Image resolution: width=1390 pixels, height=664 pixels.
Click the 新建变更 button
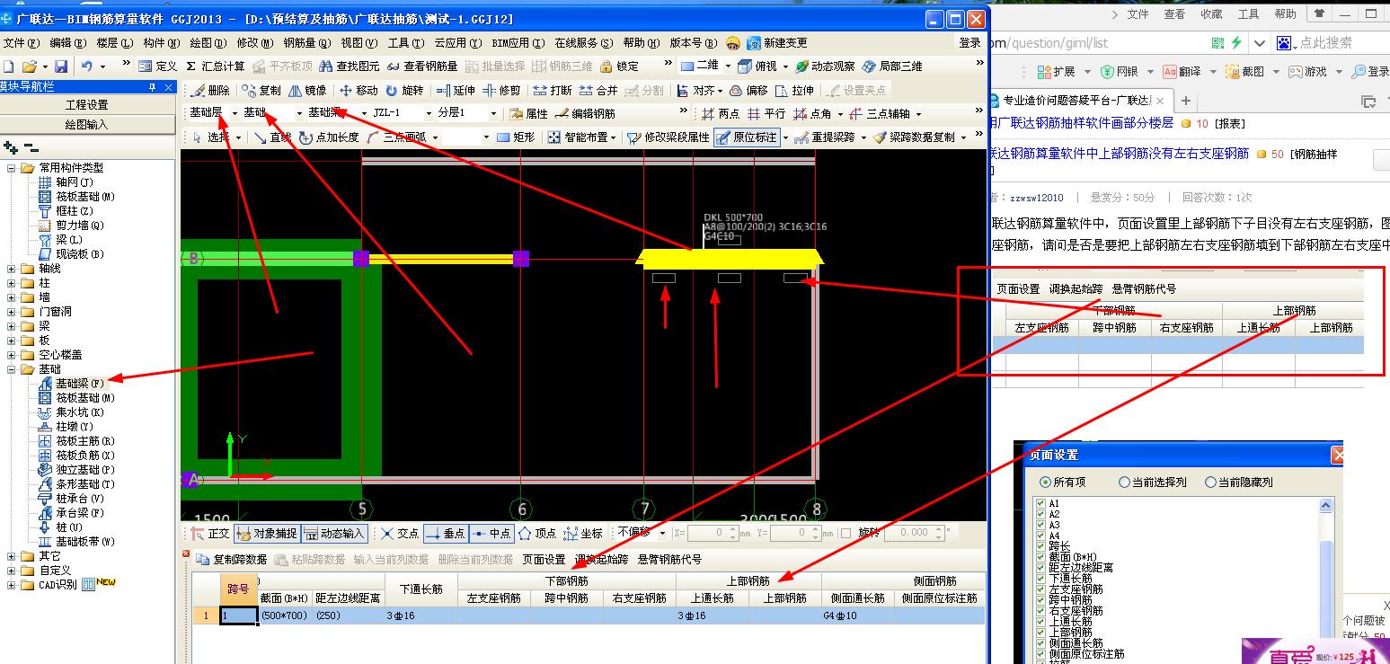click(x=778, y=43)
